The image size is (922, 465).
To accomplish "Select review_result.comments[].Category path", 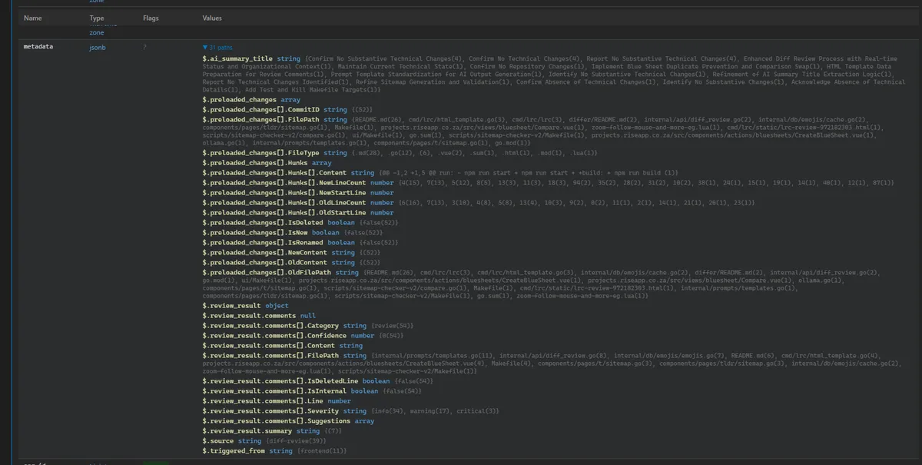I will pyautogui.click(x=270, y=326).
